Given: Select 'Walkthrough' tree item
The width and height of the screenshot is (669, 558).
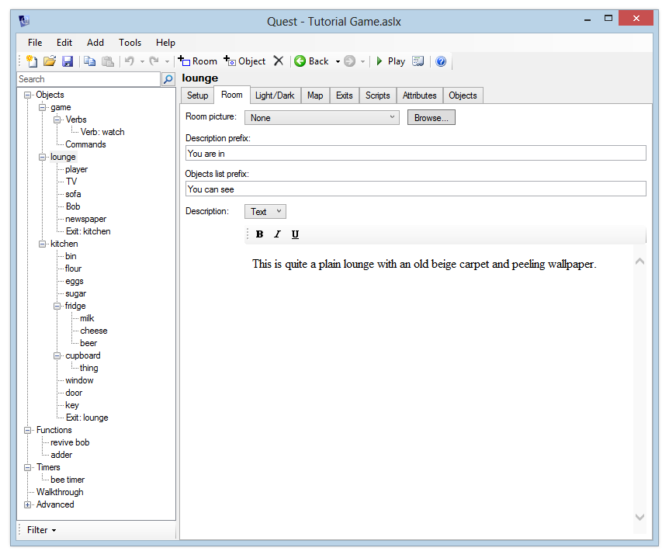Looking at the screenshot, I should pyautogui.click(x=60, y=492).
